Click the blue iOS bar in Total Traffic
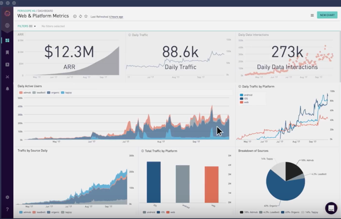 [x=154, y=182]
